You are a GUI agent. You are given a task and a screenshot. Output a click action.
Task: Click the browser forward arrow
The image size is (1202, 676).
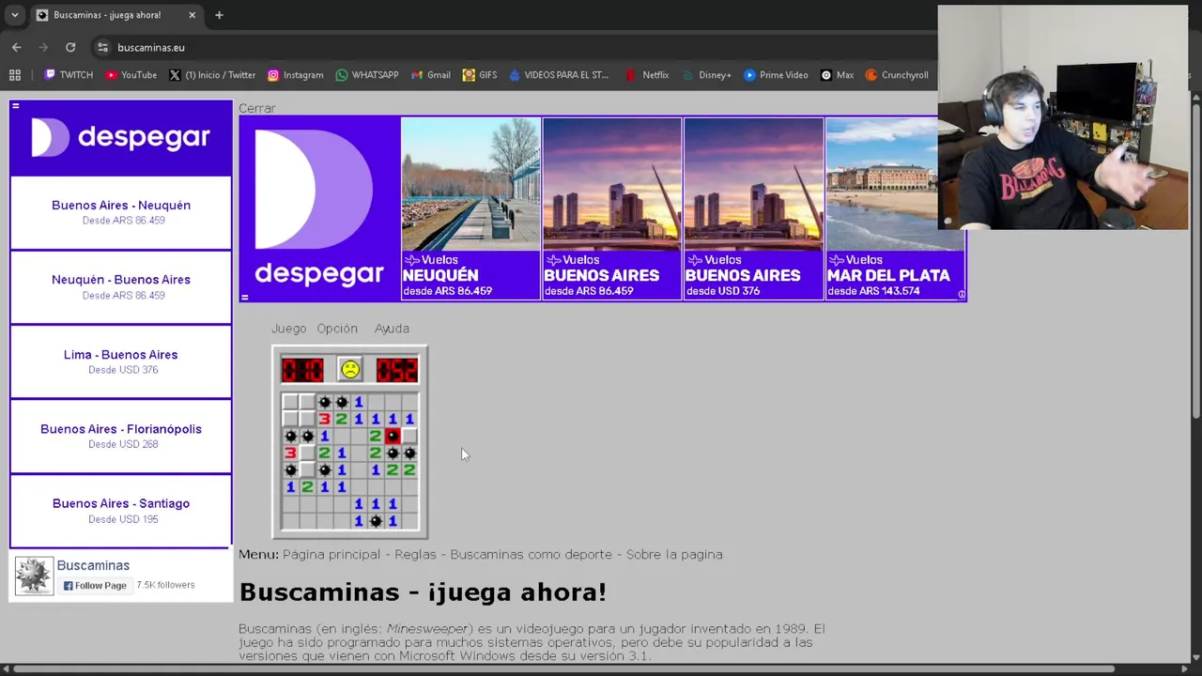click(x=43, y=47)
